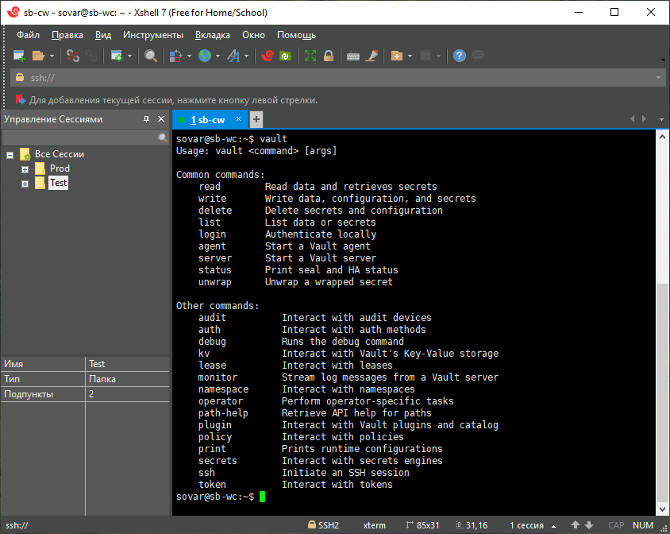Open the session Properties icon with green gear
670x534 pixels.
(117, 56)
